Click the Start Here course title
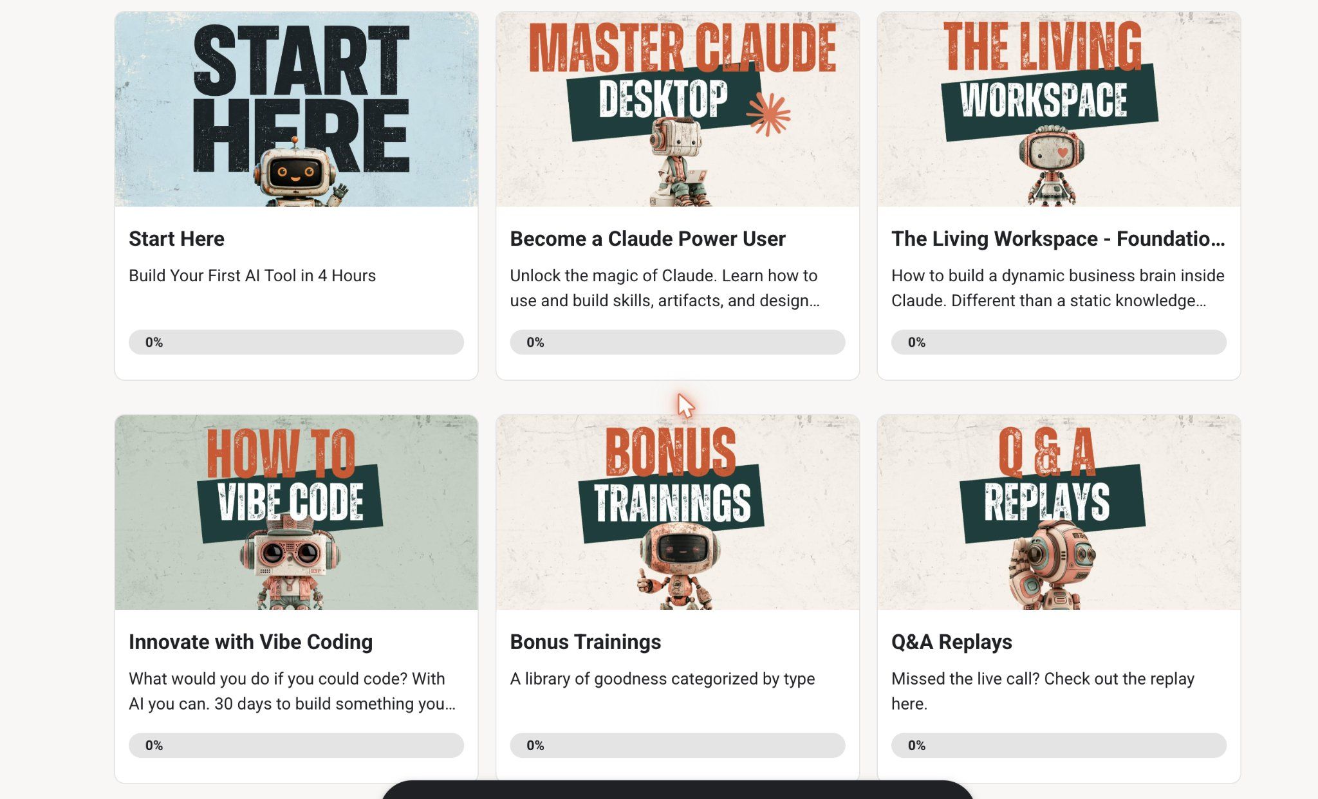1318x799 pixels. (x=176, y=239)
